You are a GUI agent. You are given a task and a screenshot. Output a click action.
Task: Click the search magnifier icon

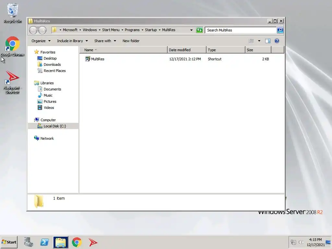pos(280,30)
